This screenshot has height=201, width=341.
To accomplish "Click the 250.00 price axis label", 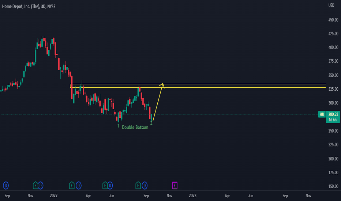I will click(x=333, y=131).
